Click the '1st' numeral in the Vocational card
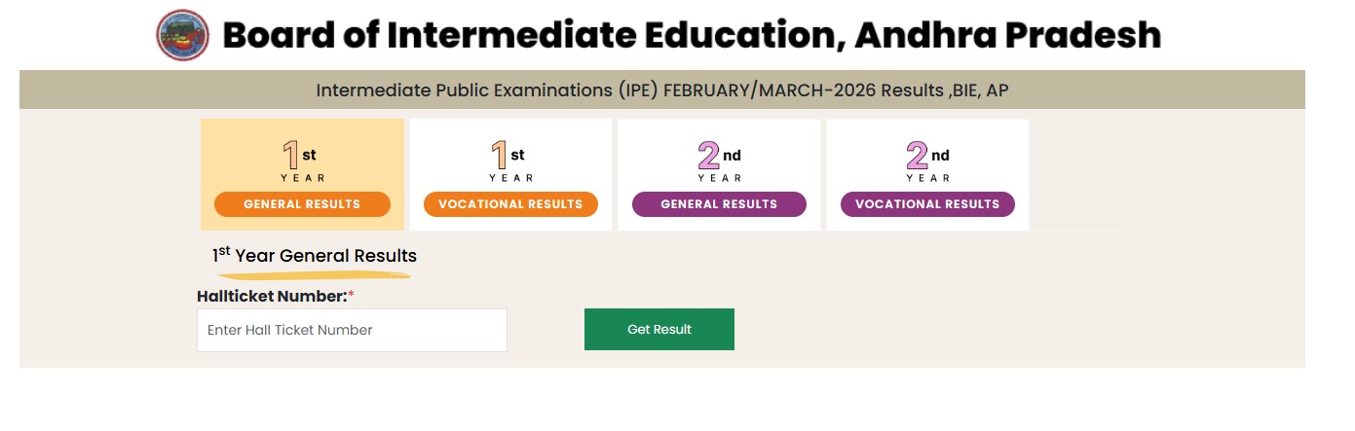This screenshot has width=1355, height=431. (x=500, y=156)
